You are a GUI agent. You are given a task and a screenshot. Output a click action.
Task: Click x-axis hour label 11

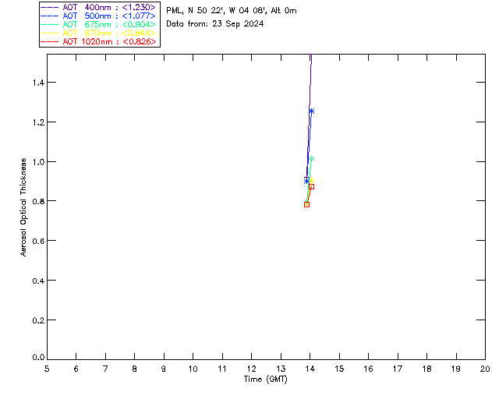click(x=222, y=369)
